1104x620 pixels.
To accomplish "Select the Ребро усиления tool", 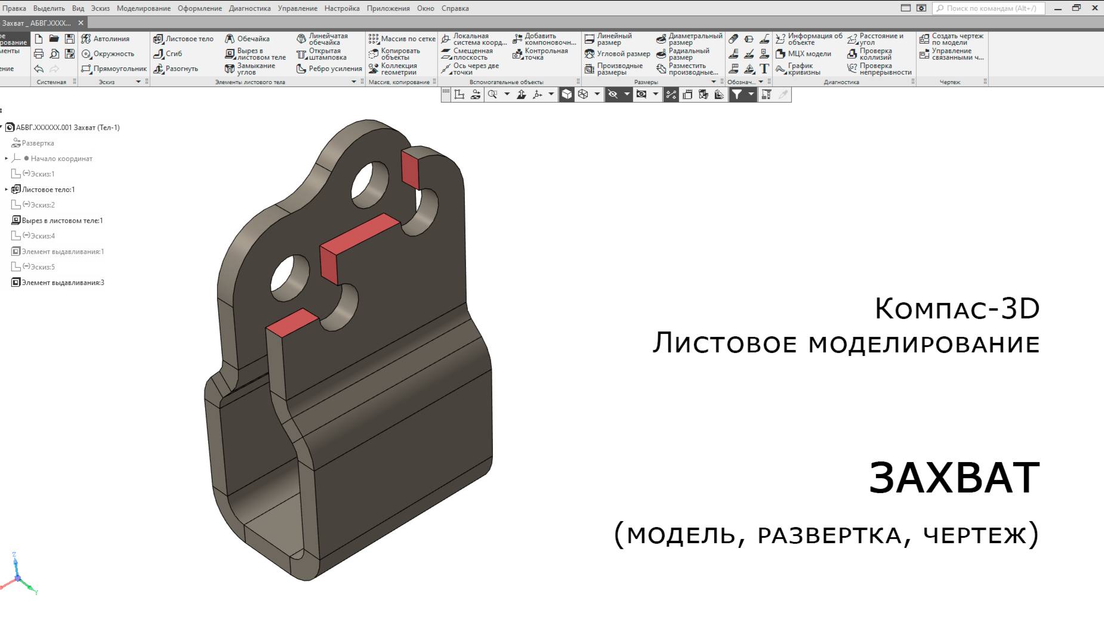I will [301, 69].
